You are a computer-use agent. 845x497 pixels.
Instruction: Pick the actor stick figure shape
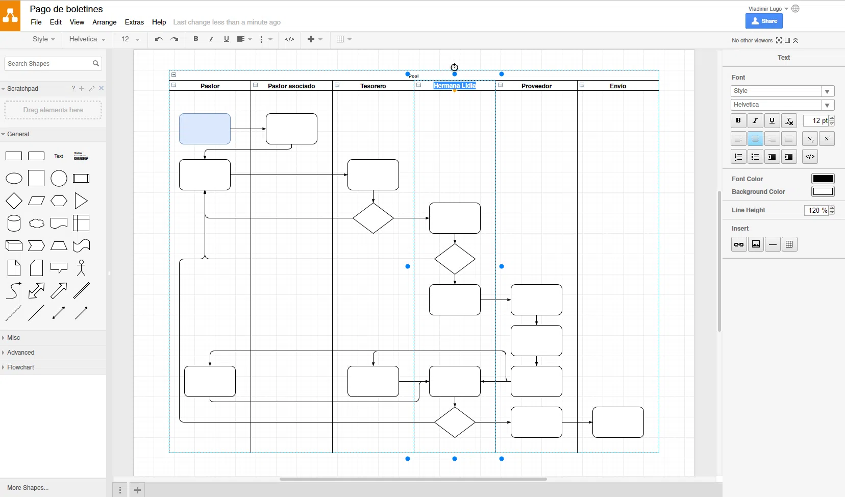tap(81, 268)
